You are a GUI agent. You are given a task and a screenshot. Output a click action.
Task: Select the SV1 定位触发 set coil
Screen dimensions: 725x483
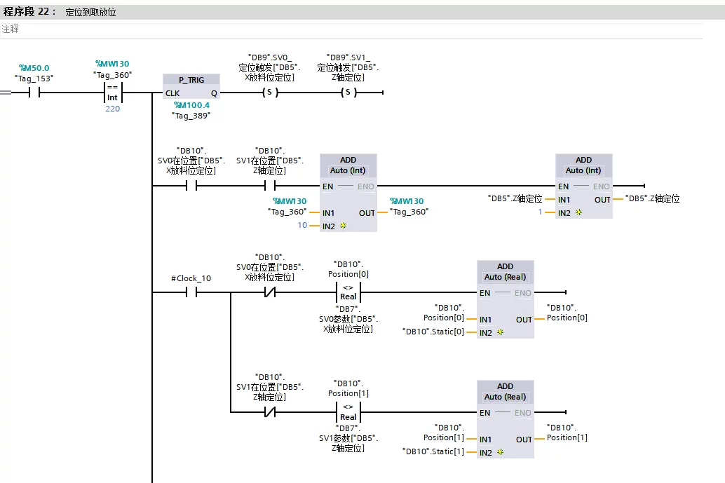tap(348, 93)
